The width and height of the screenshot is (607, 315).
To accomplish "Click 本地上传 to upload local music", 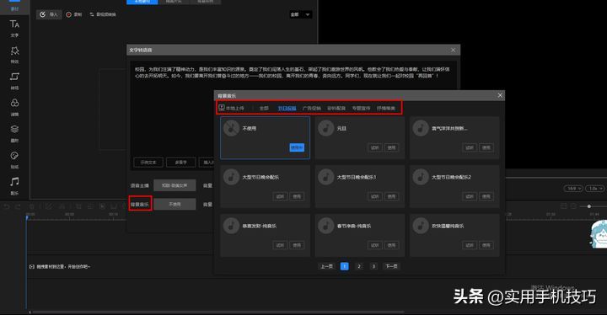I will [232, 109].
